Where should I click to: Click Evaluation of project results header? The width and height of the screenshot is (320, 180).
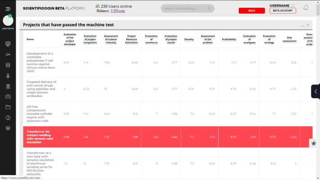171,39
